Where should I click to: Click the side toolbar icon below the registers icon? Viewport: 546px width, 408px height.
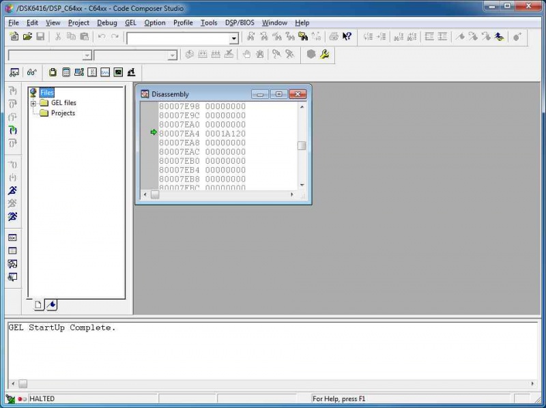click(12, 250)
